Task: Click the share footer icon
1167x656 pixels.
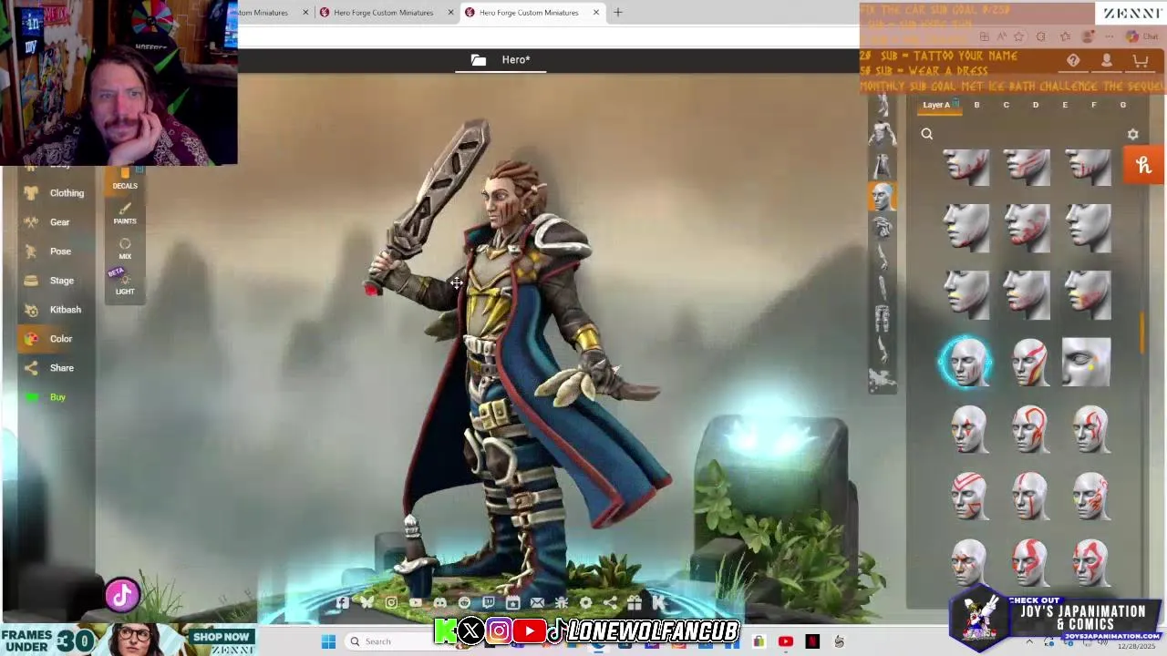Action: (x=610, y=602)
